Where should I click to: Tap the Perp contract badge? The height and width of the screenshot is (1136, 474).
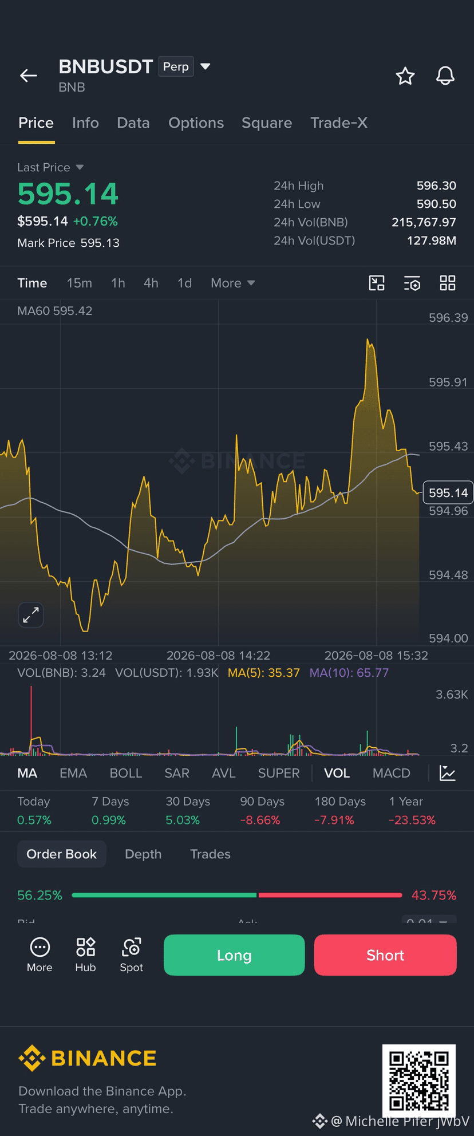coord(176,66)
